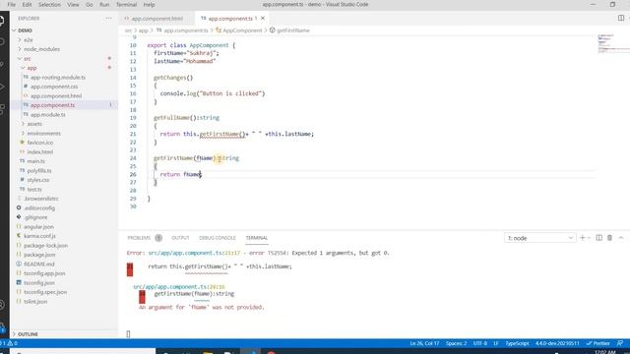Open package-lock.json file
630x354 pixels.
[x=46, y=245]
